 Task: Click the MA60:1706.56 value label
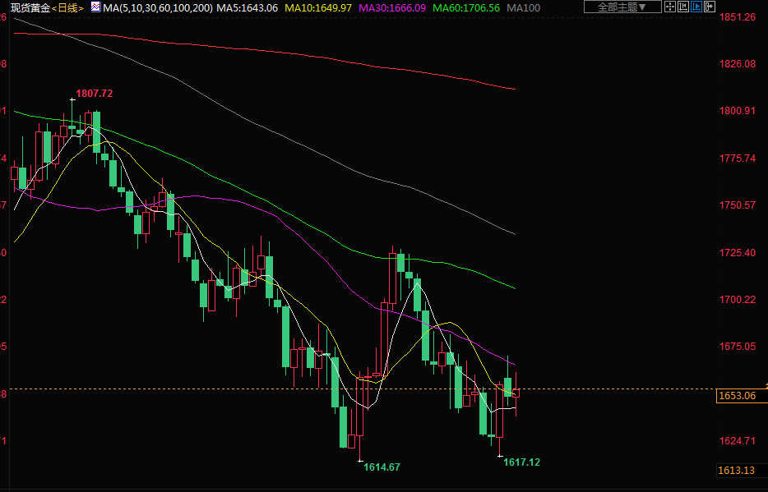pos(467,7)
